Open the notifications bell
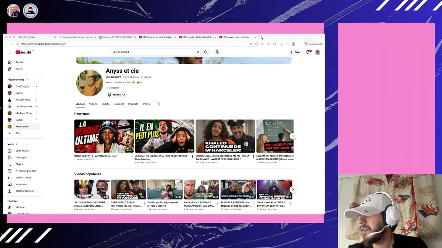Viewport: 442px width, 248px height. [308, 52]
